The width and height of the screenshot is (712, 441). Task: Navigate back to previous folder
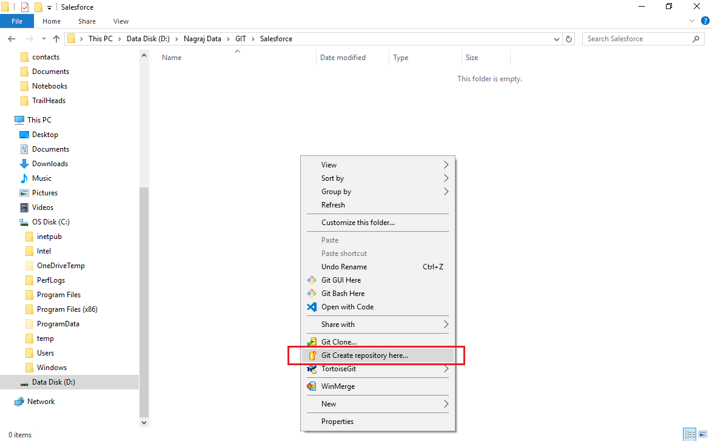point(12,39)
